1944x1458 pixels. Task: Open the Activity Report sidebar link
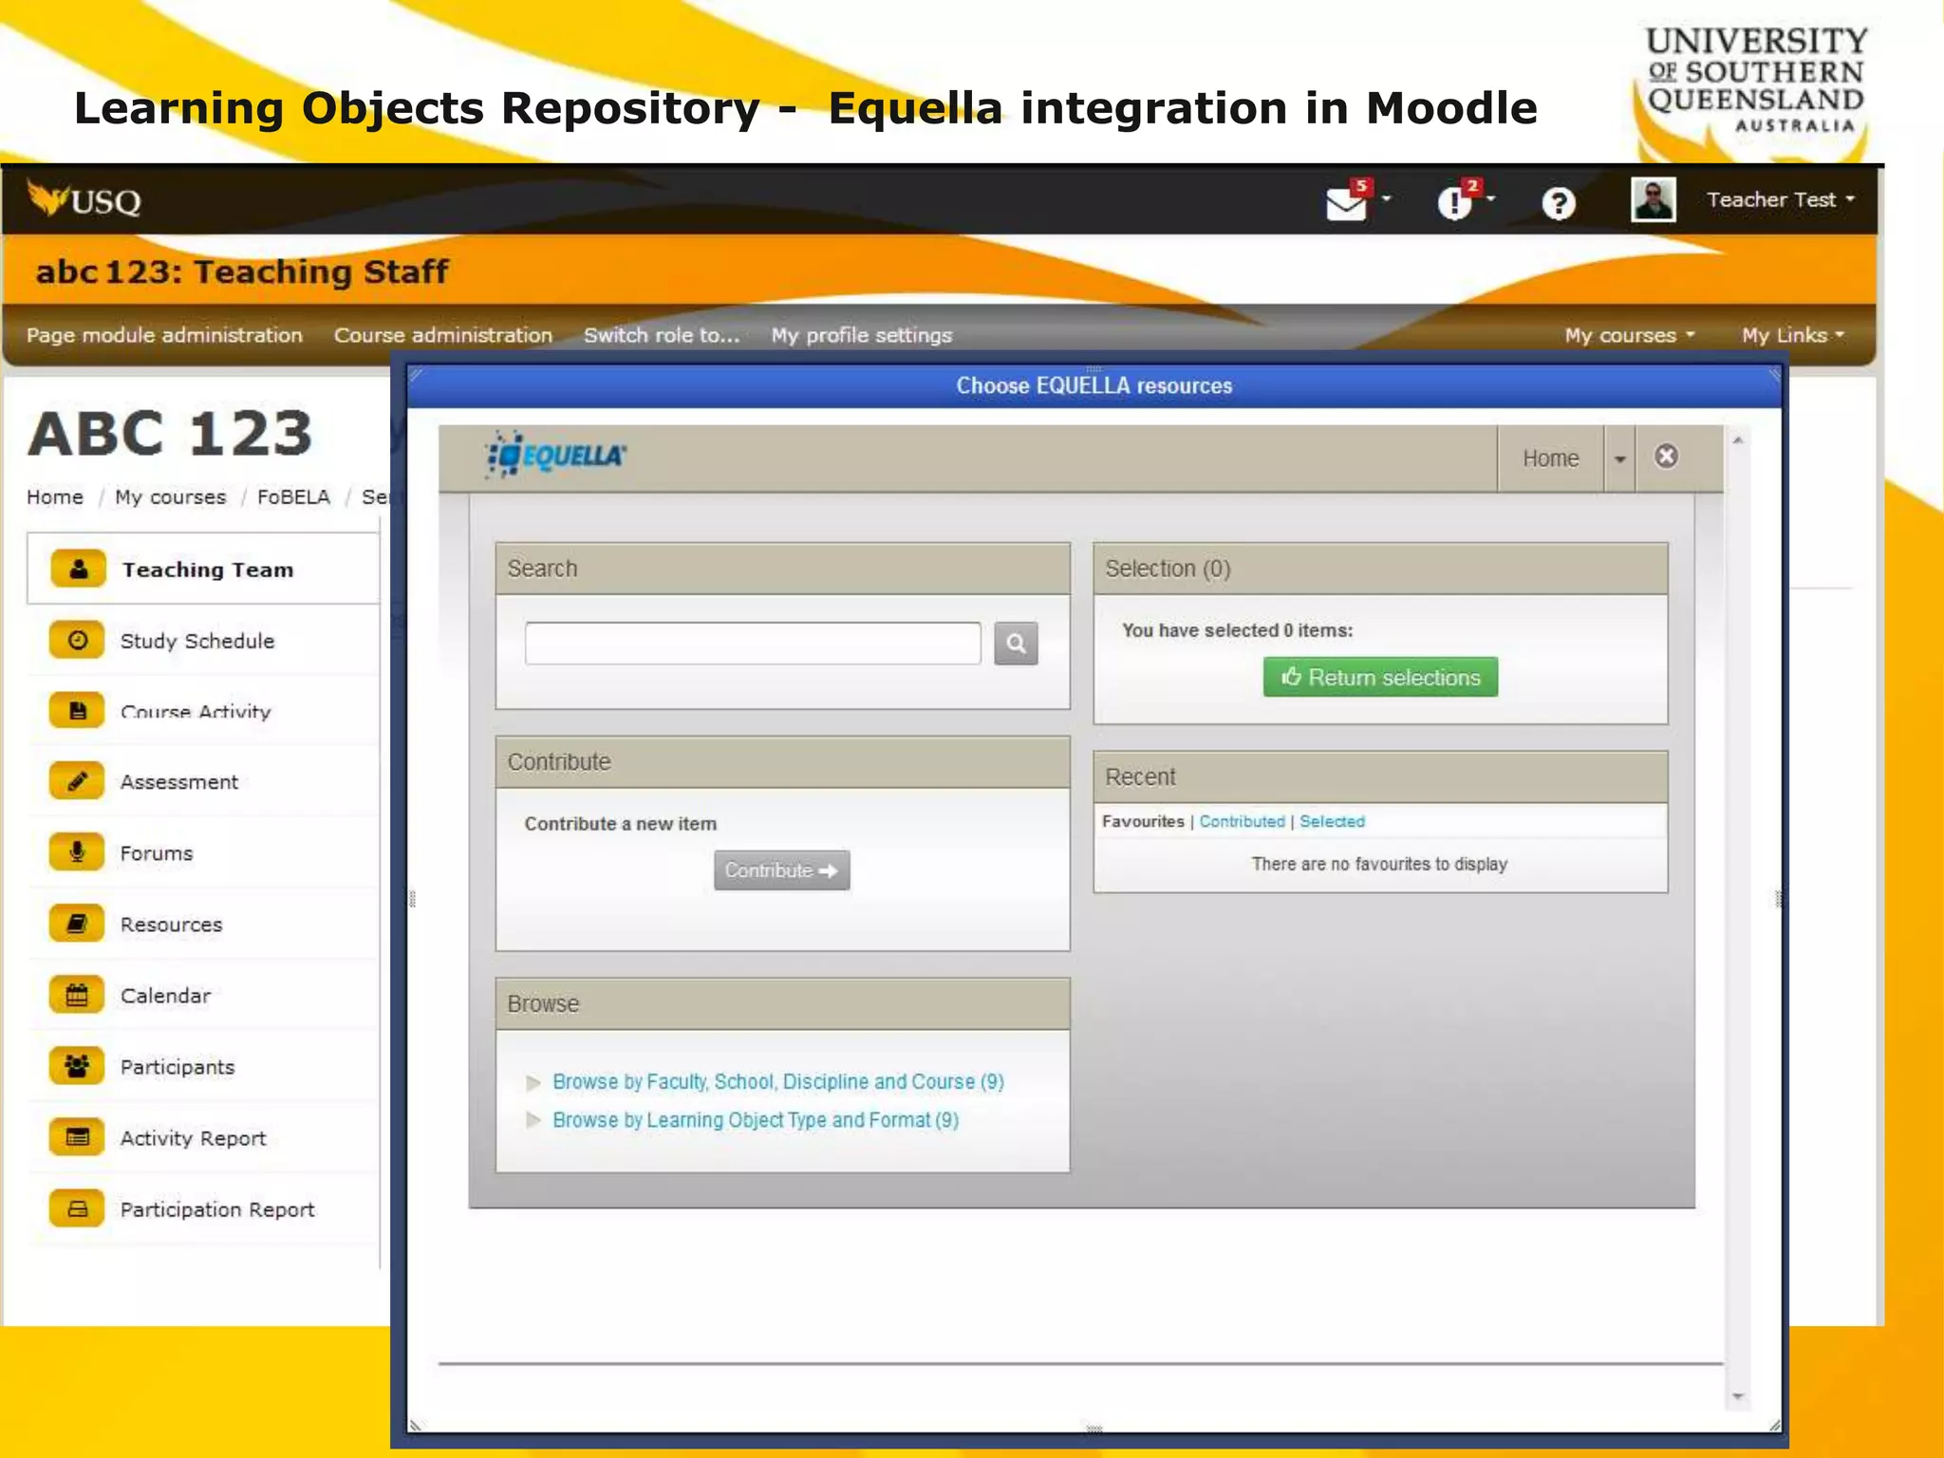point(193,1138)
